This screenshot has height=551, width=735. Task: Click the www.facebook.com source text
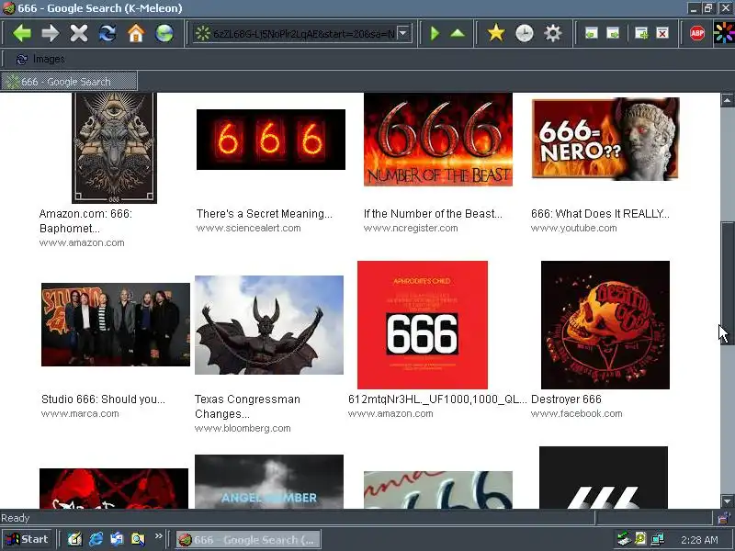[x=577, y=414]
